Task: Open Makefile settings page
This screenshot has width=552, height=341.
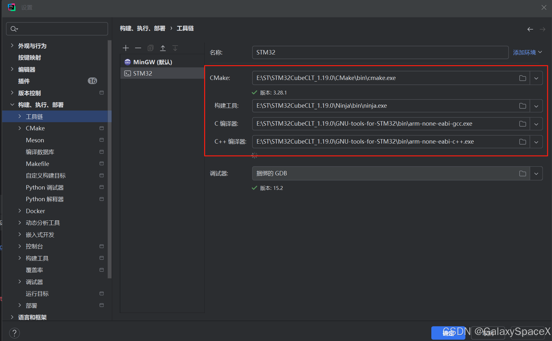Action: point(37,164)
